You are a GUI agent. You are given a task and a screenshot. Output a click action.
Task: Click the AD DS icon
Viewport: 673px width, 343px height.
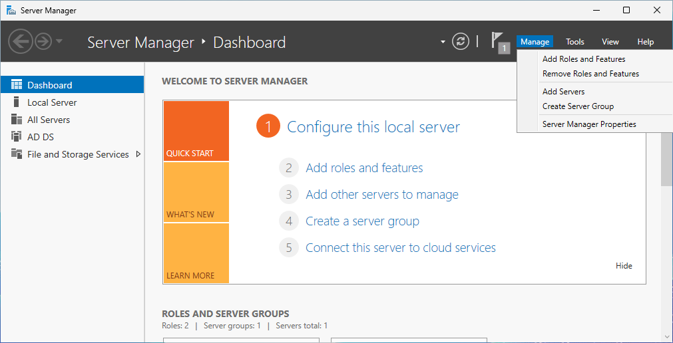tap(17, 137)
